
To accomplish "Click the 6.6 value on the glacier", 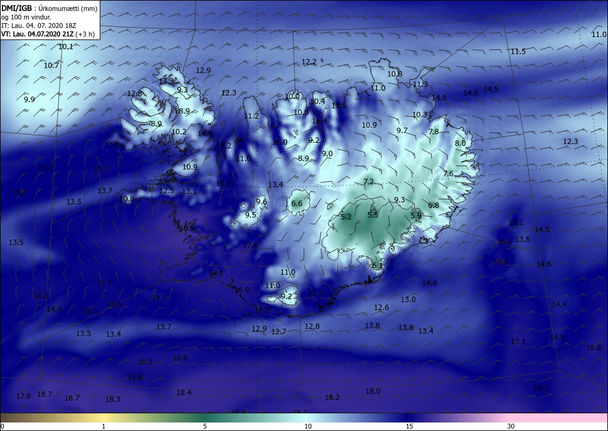I will point(297,204).
